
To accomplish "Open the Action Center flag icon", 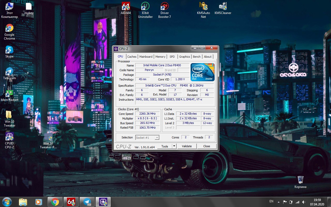I will (285, 202).
